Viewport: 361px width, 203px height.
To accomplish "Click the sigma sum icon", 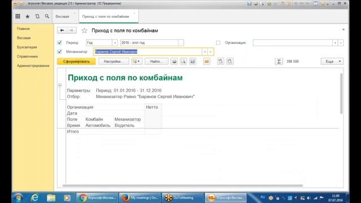I will [279, 61].
